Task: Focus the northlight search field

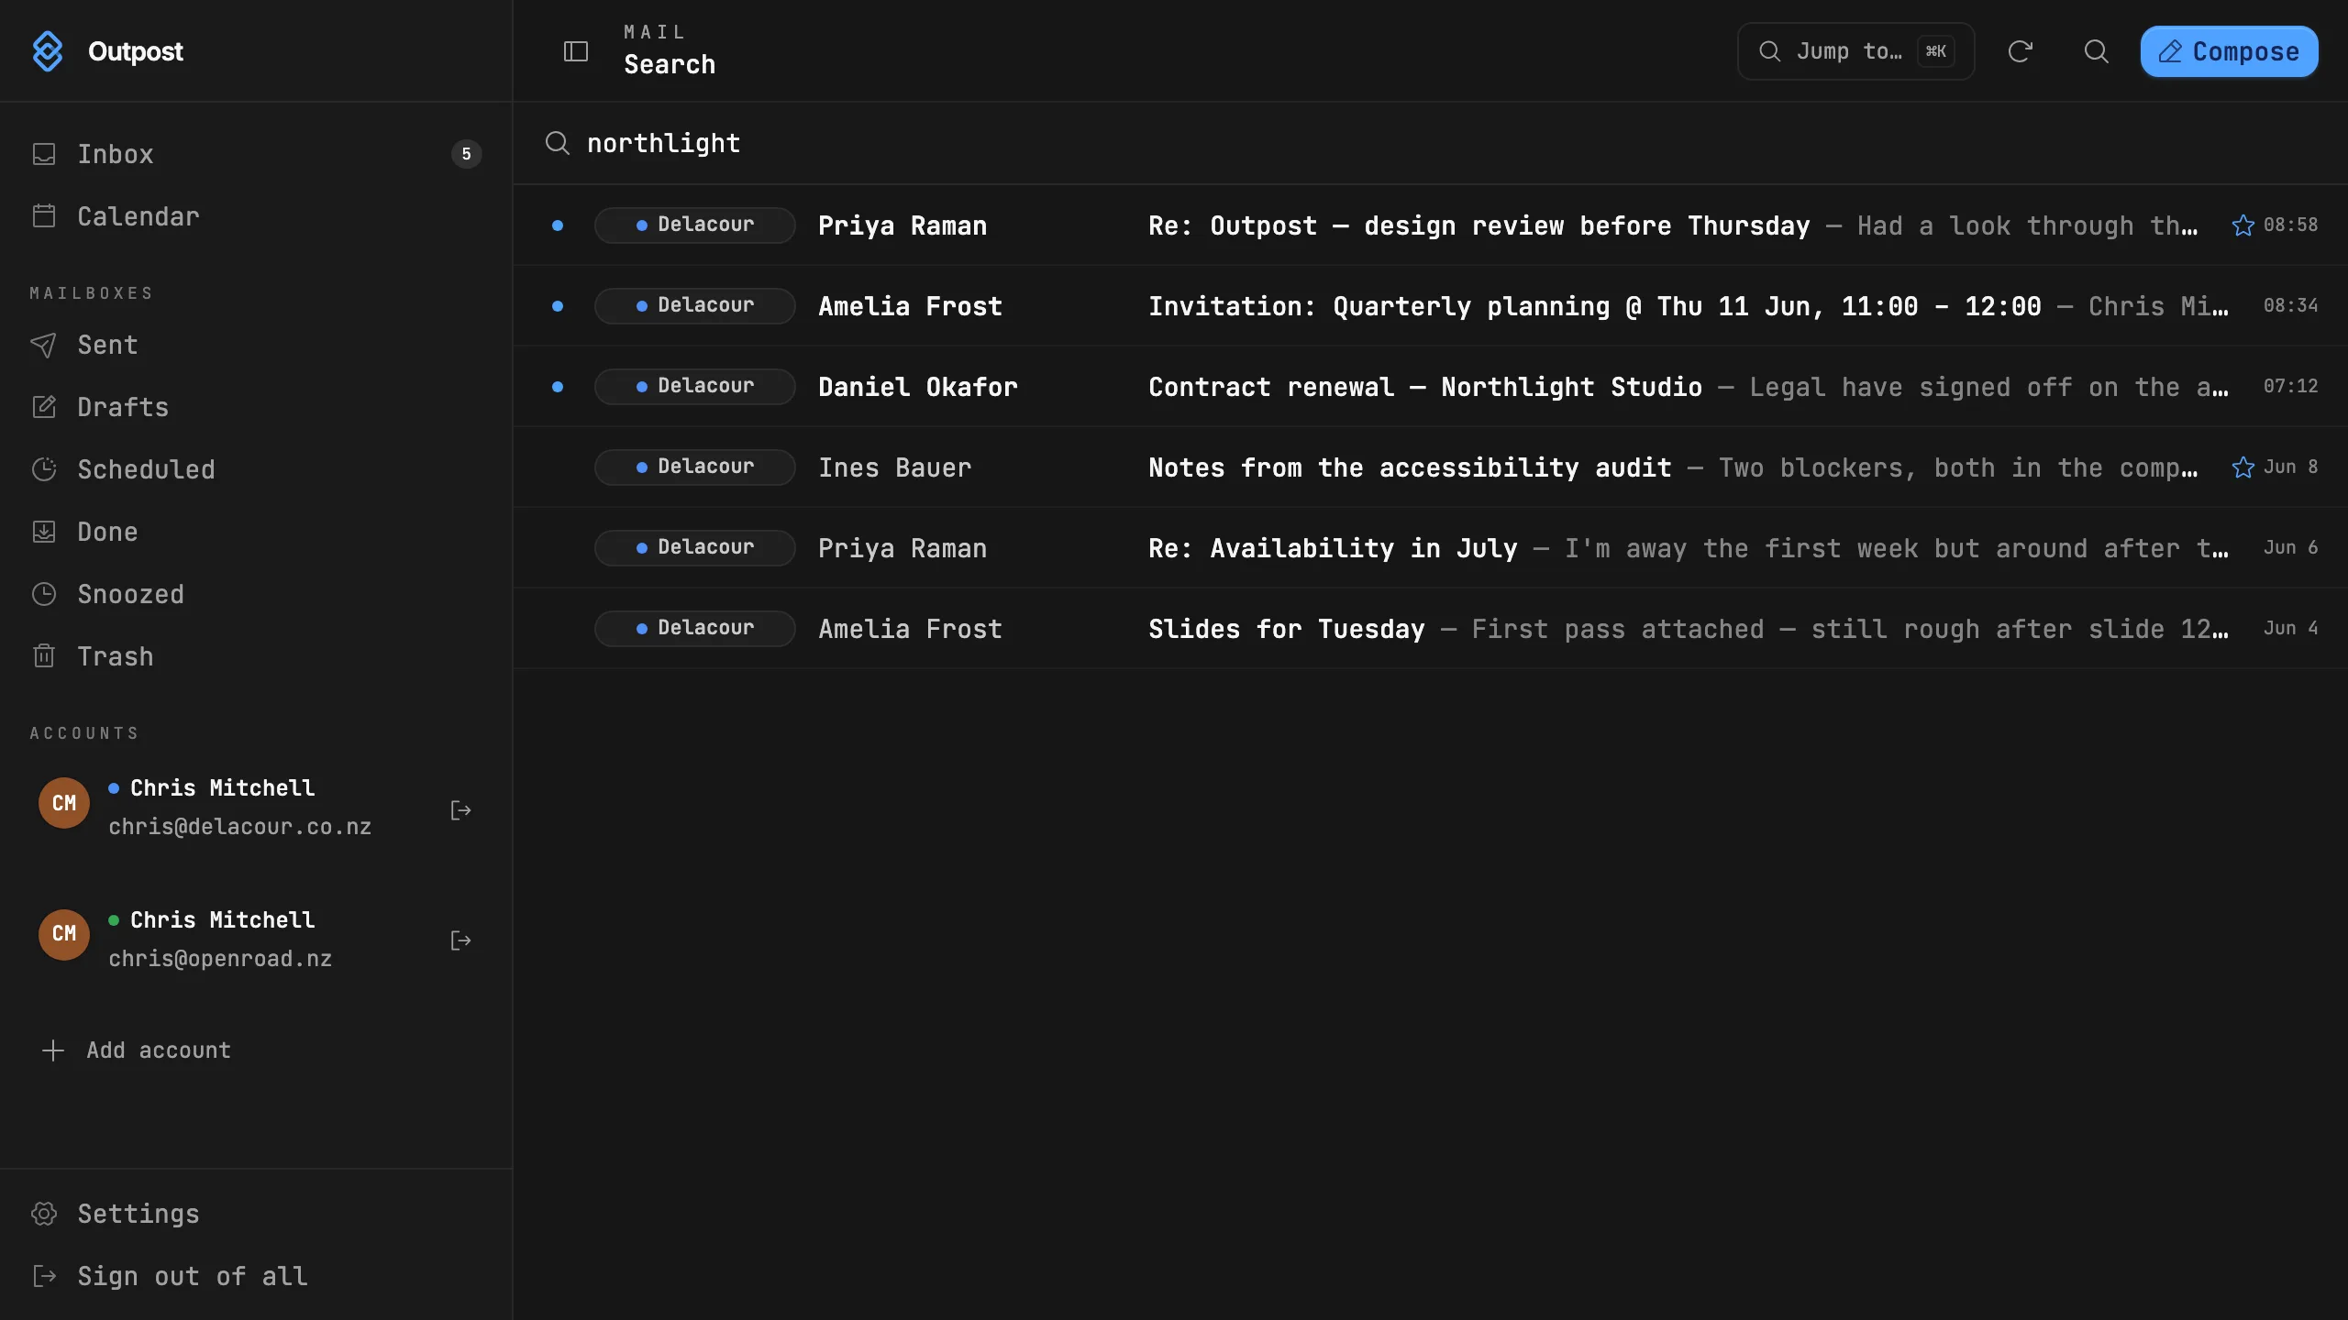Action: (x=1431, y=143)
